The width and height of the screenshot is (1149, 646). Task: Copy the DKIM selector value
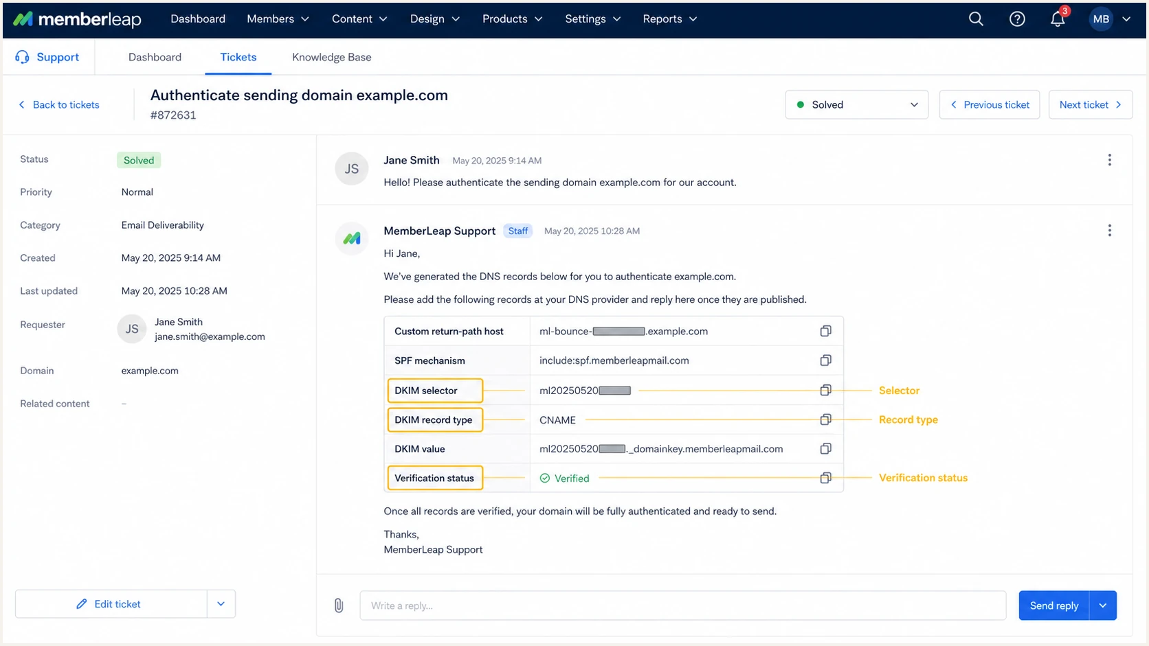click(x=825, y=390)
